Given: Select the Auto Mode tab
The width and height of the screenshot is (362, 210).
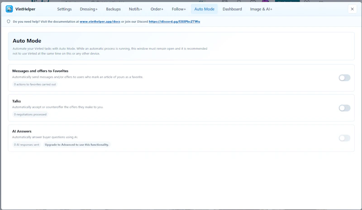Looking at the screenshot, I should click(x=205, y=9).
